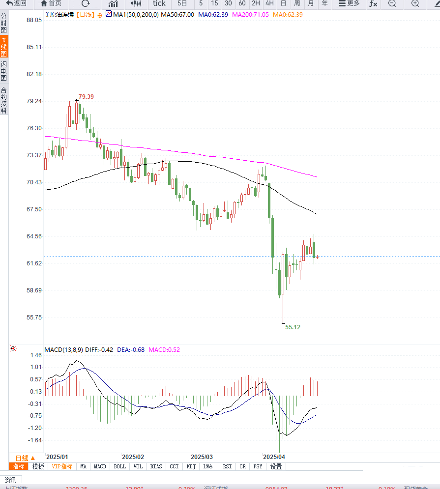Apply the MA indicator
The image size is (440, 489).
pyautogui.click(x=83, y=466)
